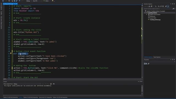Viewport: 176px width, 99px height.
Task: Click the editor vertical scrollbar
Action: coord(142,42)
